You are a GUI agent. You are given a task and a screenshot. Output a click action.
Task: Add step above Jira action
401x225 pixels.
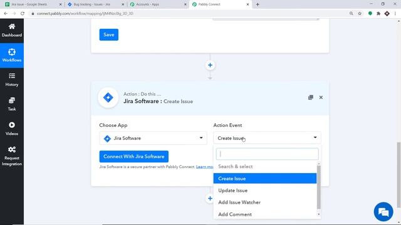[210, 65]
